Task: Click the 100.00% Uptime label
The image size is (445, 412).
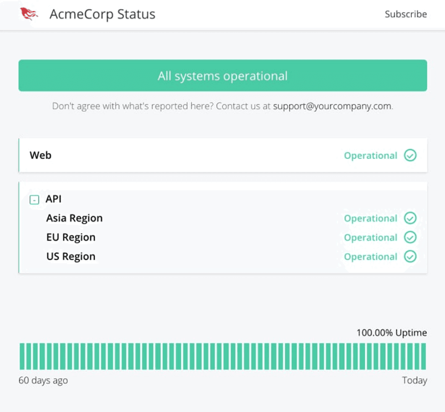Action: click(391, 333)
